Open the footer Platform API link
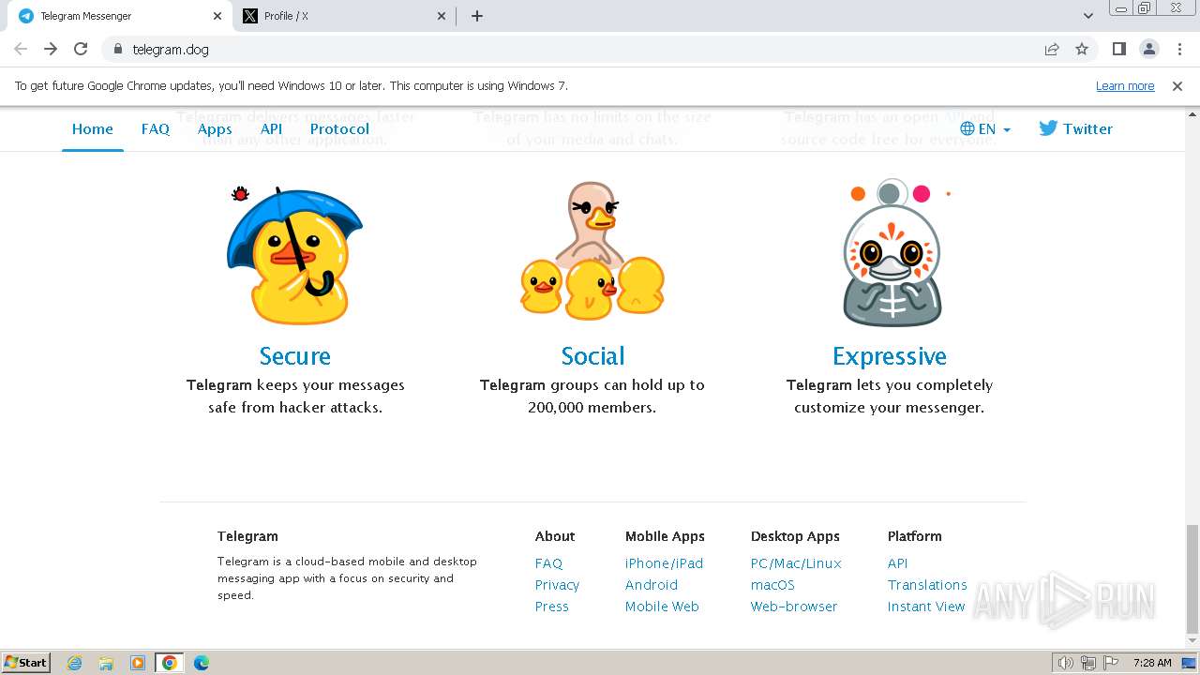Viewport: 1200px width, 675px height. tap(897, 563)
